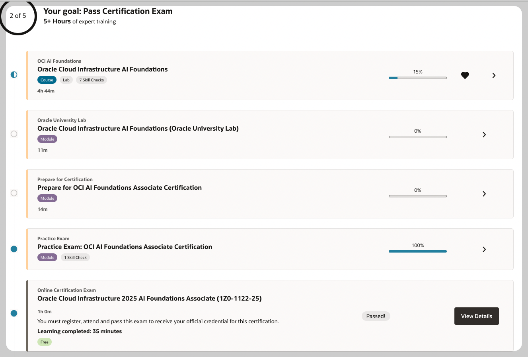The image size is (528, 357).
Task: Click the 4h 44m duration text
Action: tap(46, 91)
